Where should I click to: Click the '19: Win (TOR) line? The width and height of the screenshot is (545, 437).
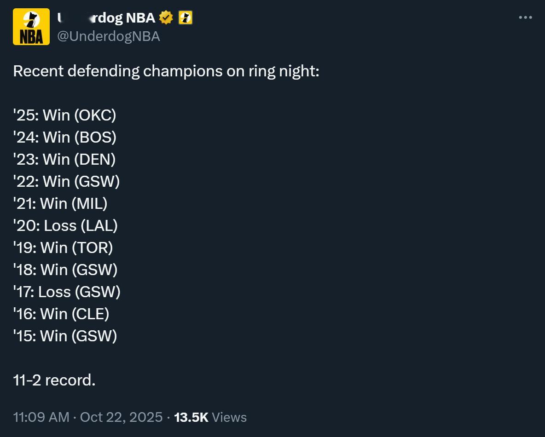point(63,247)
